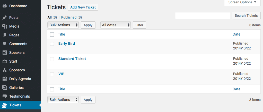Screen dimensions: 263x112
Task: Check the Early Bird ticket checkbox
Action: (52, 44)
